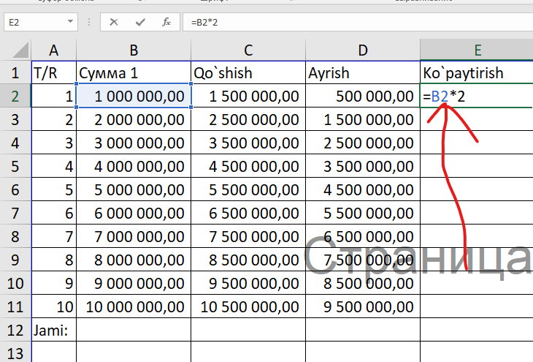Click cell containing 8 500 000,00 in column C
533x362 pixels.
(x=248, y=260)
